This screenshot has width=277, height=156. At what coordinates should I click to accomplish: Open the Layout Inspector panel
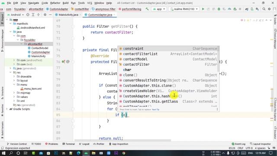[x=260, y=144]
